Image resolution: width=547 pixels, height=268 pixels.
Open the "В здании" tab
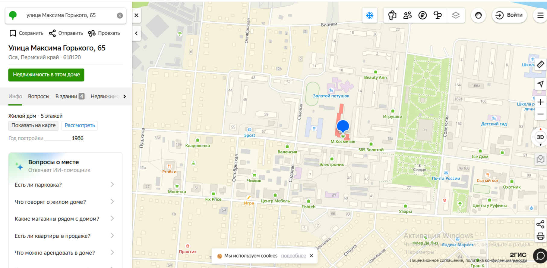coord(70,97)
